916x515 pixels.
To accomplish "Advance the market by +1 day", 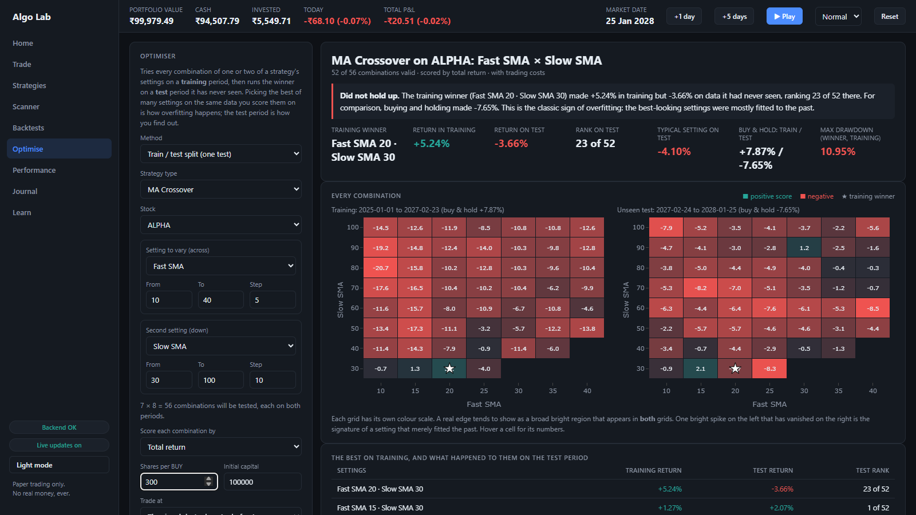I will click(684, 17).
